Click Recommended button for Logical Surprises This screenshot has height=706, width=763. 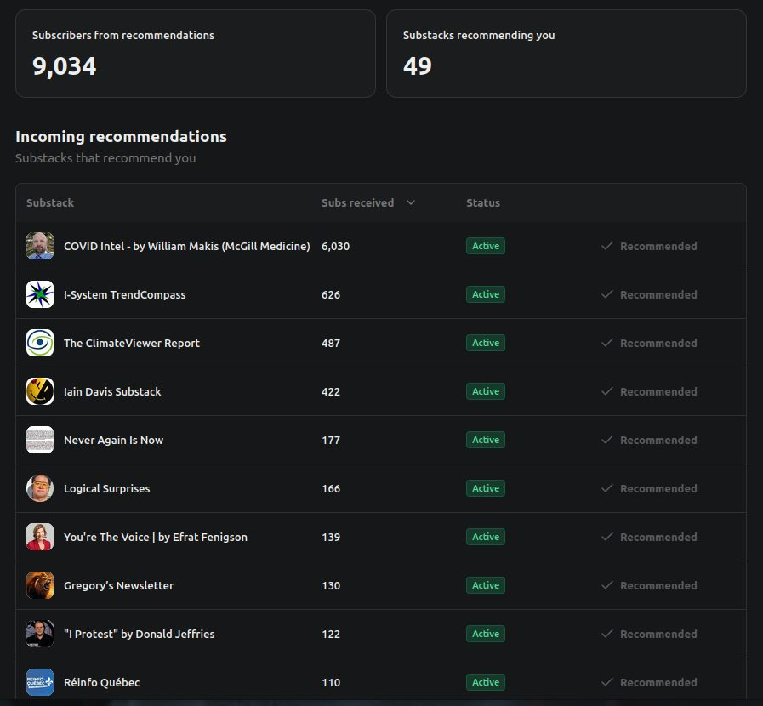click(x=649, y=488)
